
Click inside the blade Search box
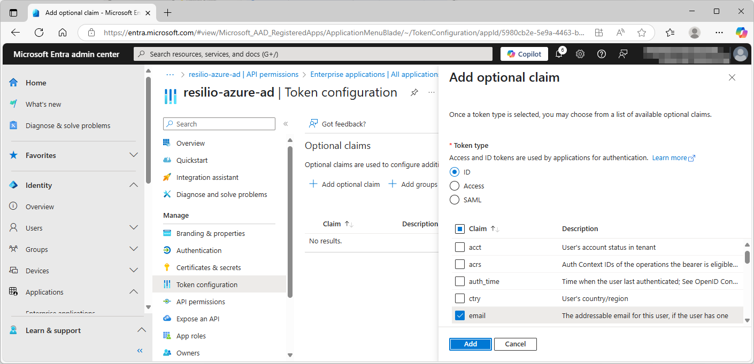219,123
